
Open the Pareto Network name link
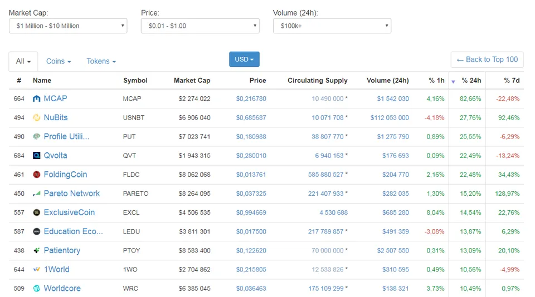72,194
